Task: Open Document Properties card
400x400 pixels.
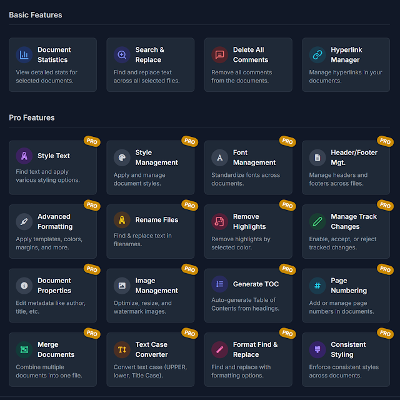Action: [53, 296]
